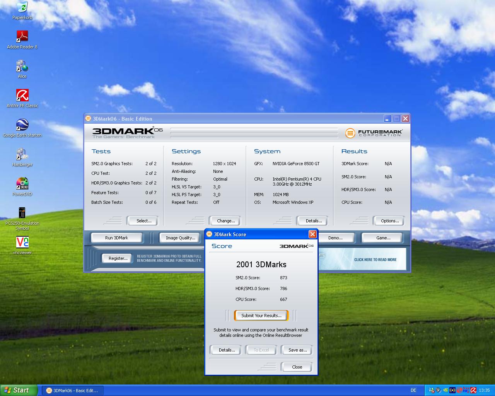Minimize the 3DMark06 main window
Screen dimensions: 495x396
tap(388, 118)
